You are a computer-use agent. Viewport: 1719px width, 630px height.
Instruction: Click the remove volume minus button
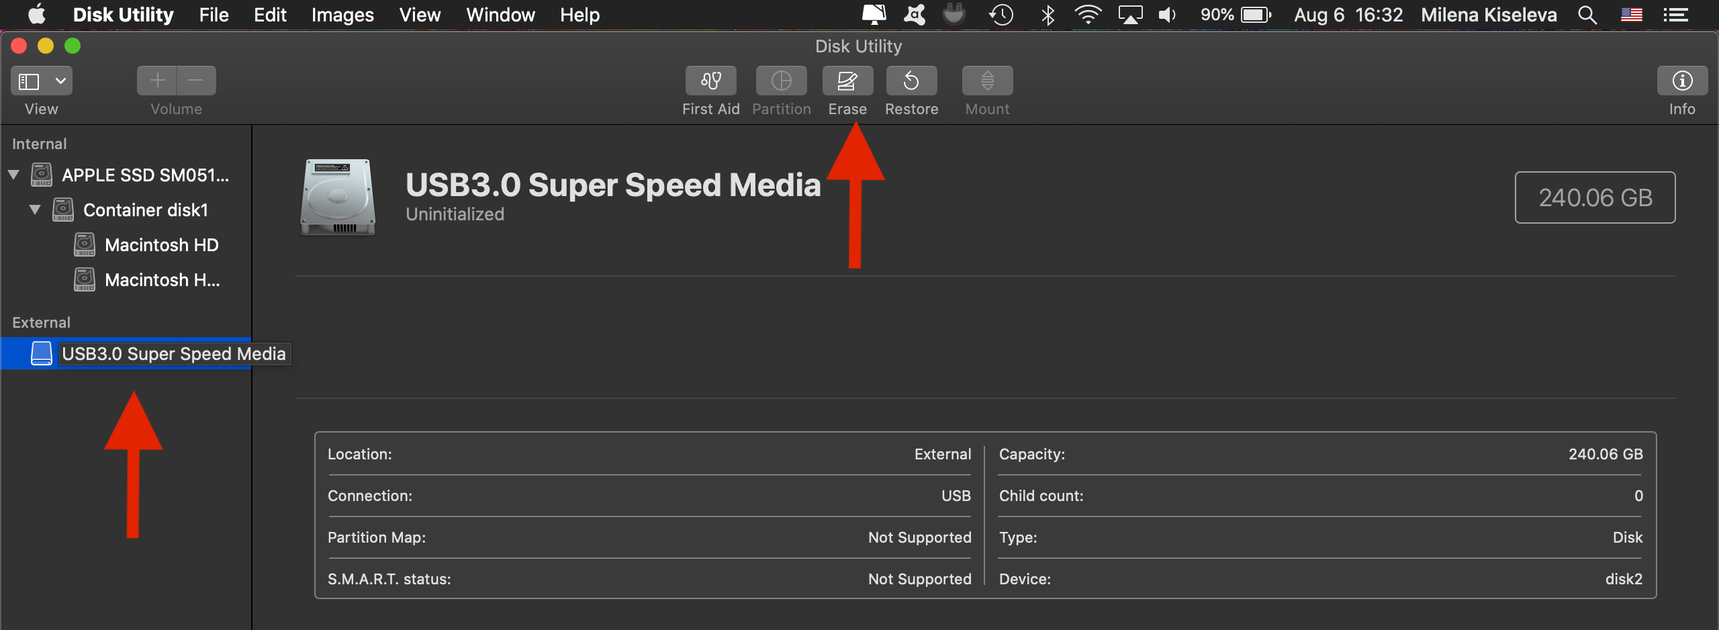coord(196,81)
